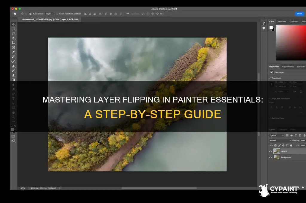This screenshot has width=306, height=203.
Task: Click the Home icon in options bar
Action: [15, 14]
